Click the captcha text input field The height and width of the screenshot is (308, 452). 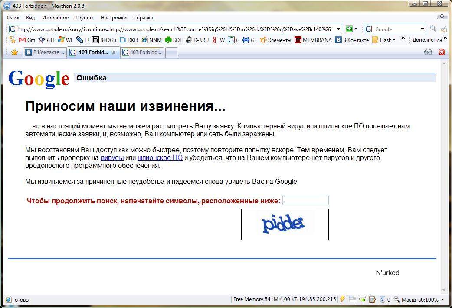[305, 200]
